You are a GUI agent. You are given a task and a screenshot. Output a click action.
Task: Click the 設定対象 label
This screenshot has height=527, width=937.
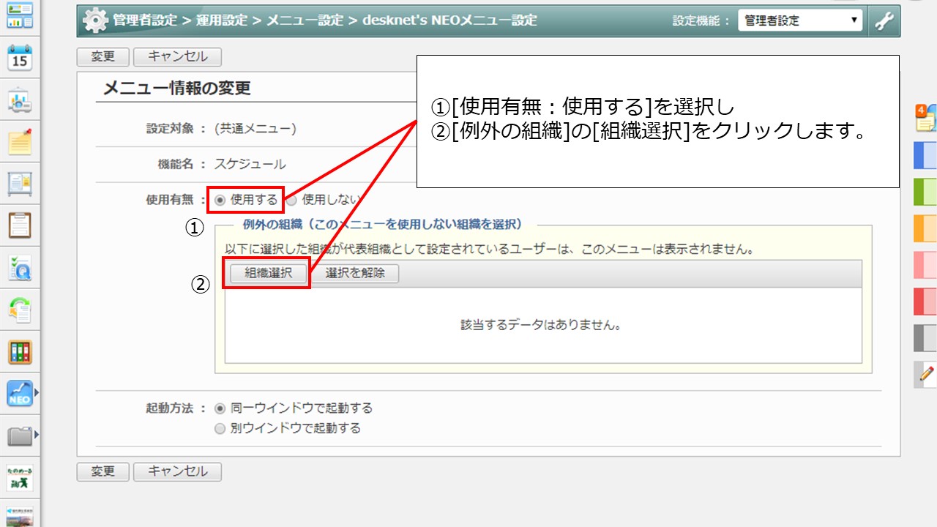pos(170,129)
